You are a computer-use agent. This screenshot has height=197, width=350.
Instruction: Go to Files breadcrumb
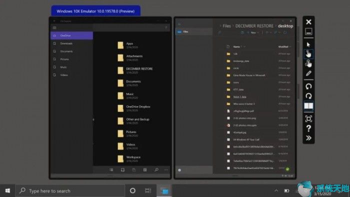point(226,26)
